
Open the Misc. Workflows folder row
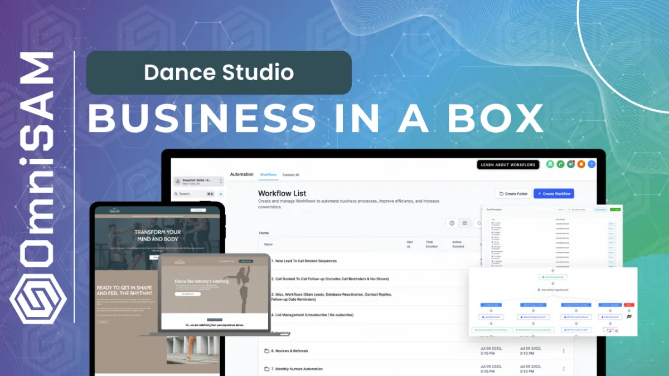(332, 296)
